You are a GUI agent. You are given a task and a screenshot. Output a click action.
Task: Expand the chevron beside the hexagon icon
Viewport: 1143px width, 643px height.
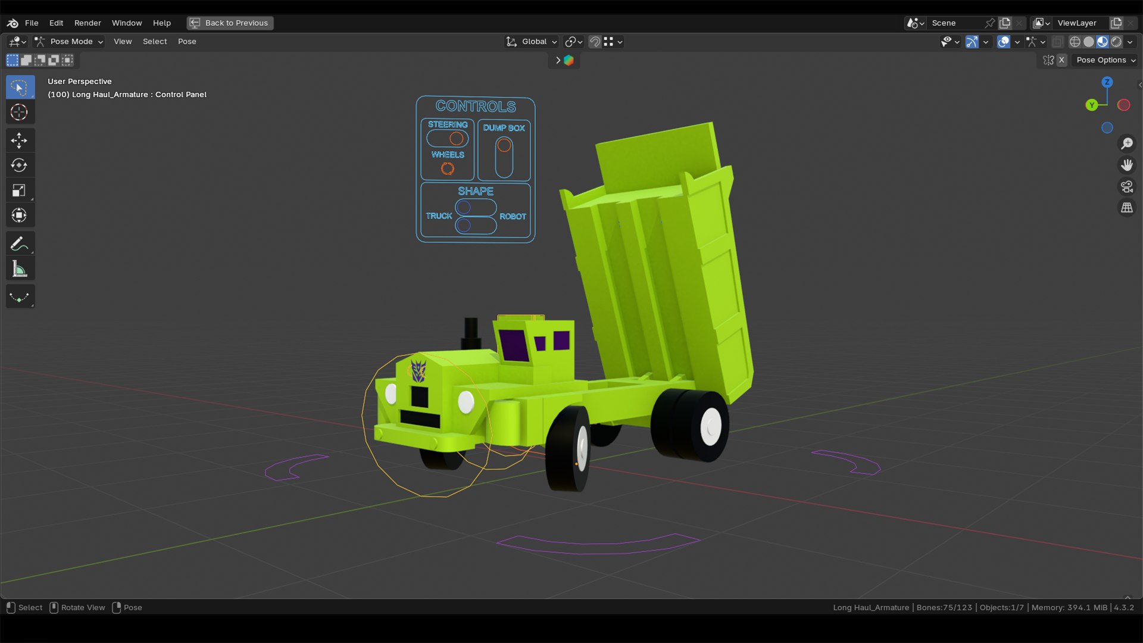click(558, 60)
